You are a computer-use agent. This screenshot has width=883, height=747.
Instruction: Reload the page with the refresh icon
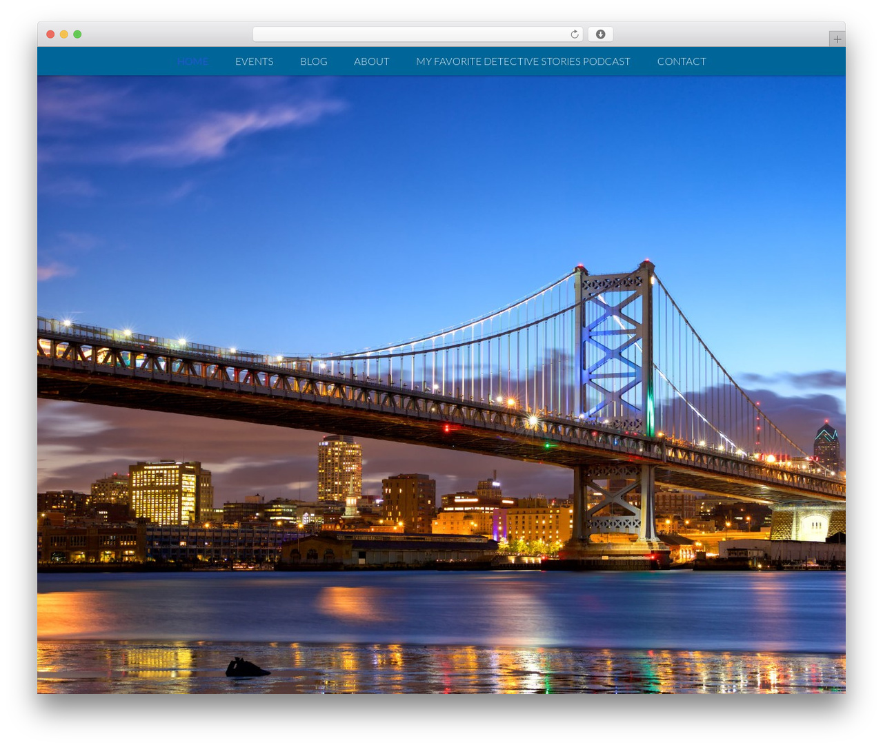pyautogui.click(x=575, y=34)
